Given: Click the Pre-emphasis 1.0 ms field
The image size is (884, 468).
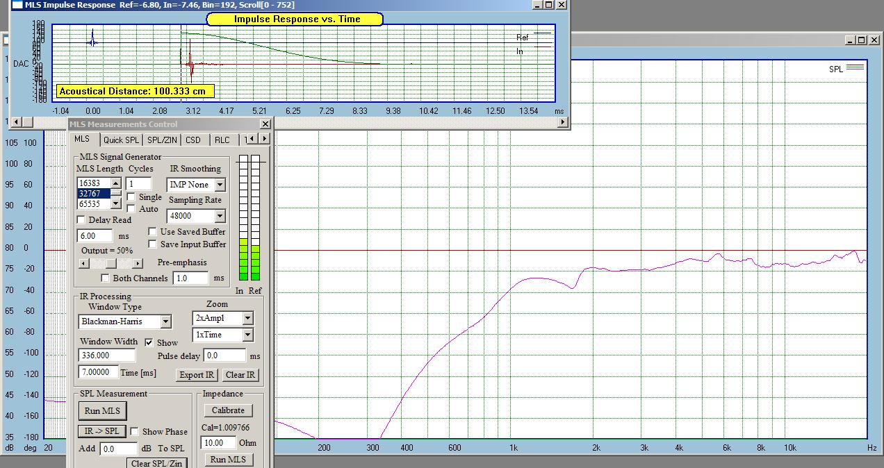Looking at the screenshot, I should [x=190, y=278].
